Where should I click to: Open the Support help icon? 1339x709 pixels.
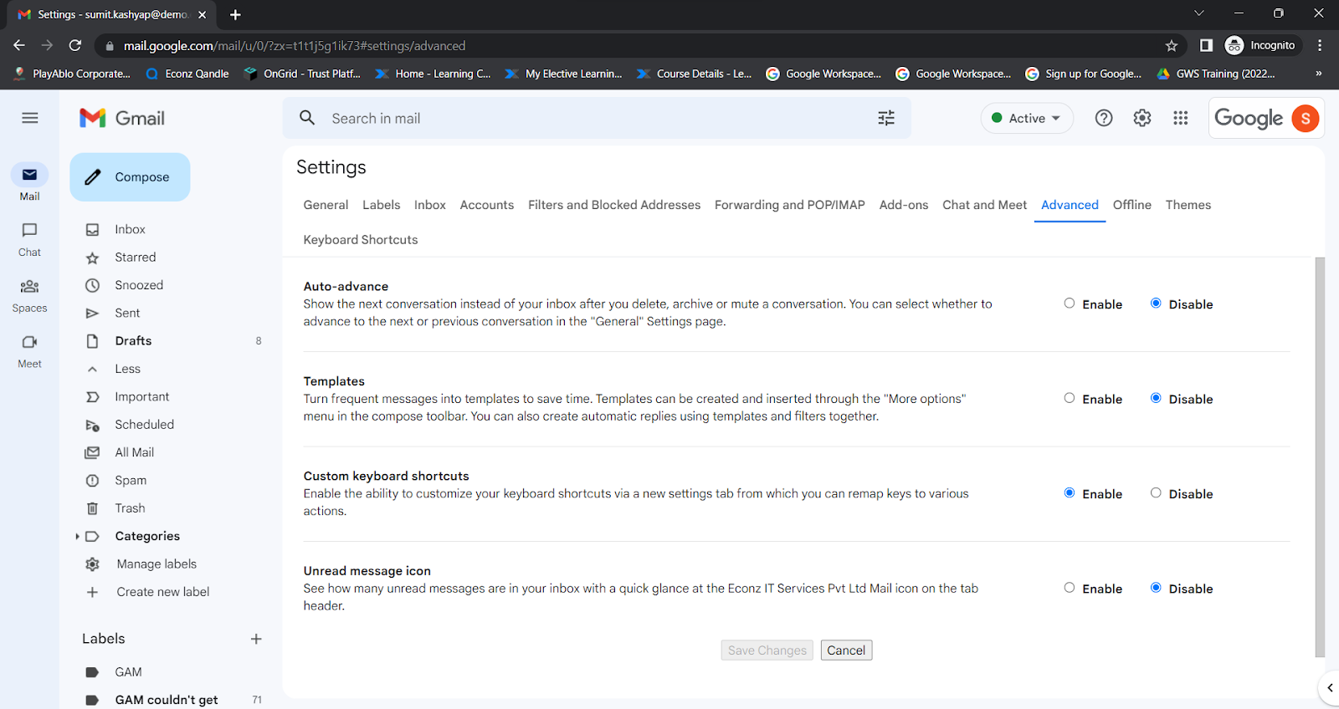click(1104, 118)
